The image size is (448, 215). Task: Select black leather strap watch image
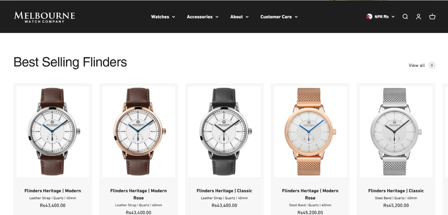224,132
